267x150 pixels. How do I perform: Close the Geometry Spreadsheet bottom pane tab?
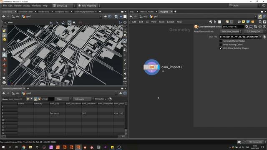coord(24,88)
